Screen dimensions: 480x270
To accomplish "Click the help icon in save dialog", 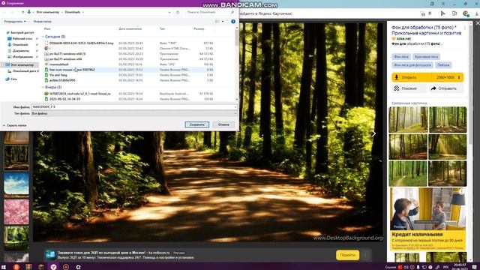I will coord(233,22).
